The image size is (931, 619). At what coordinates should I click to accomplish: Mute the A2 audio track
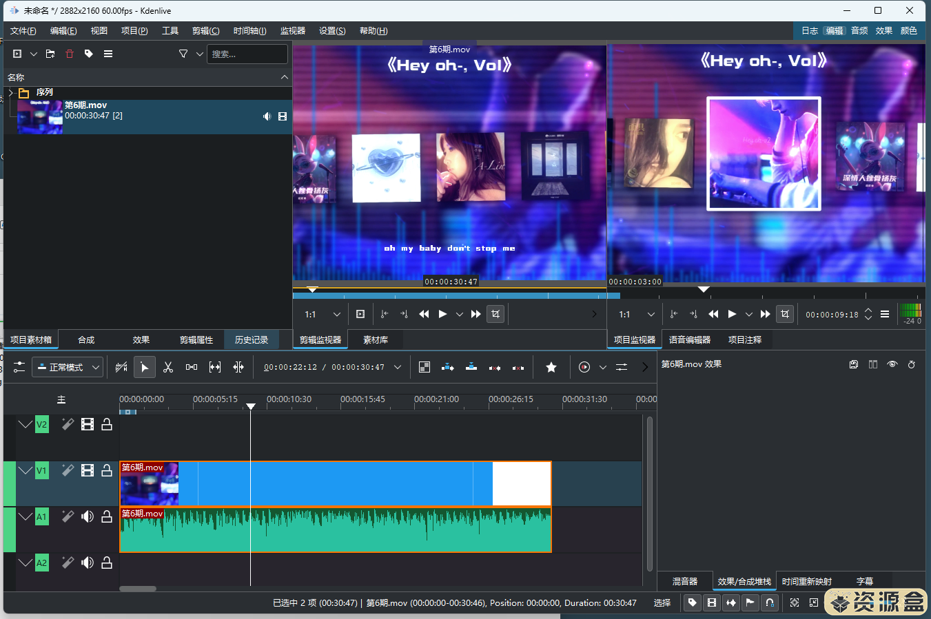[x=88, y=563]
